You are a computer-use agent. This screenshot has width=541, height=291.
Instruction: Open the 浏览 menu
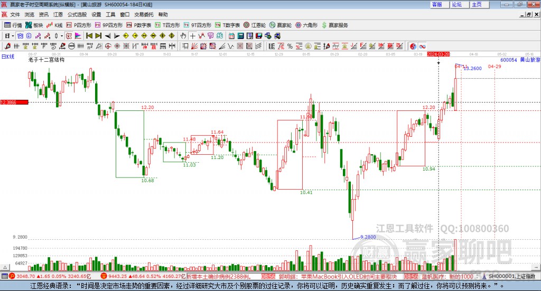coord(30,14)
